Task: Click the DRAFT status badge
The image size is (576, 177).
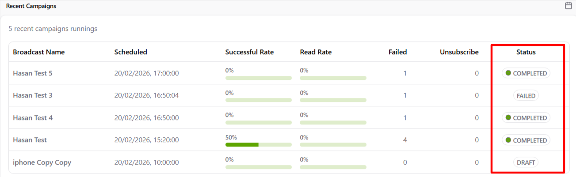Action: coord(526,162)
